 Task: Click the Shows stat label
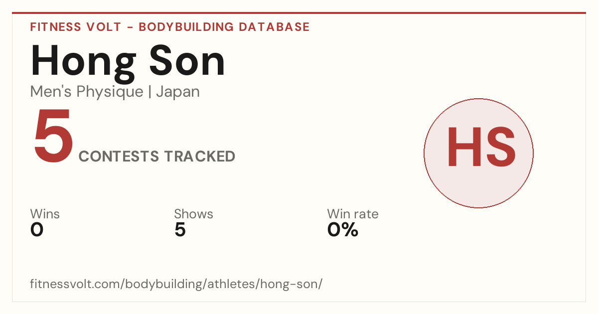(x=193, y=214)
